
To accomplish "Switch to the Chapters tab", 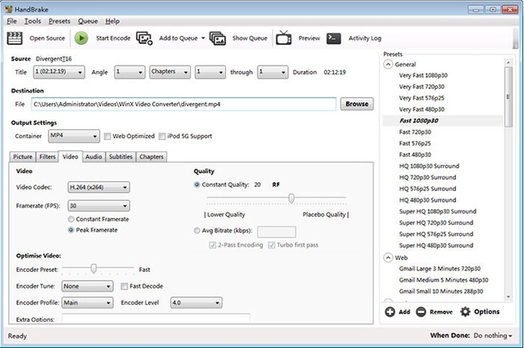I will click(151, 157).
